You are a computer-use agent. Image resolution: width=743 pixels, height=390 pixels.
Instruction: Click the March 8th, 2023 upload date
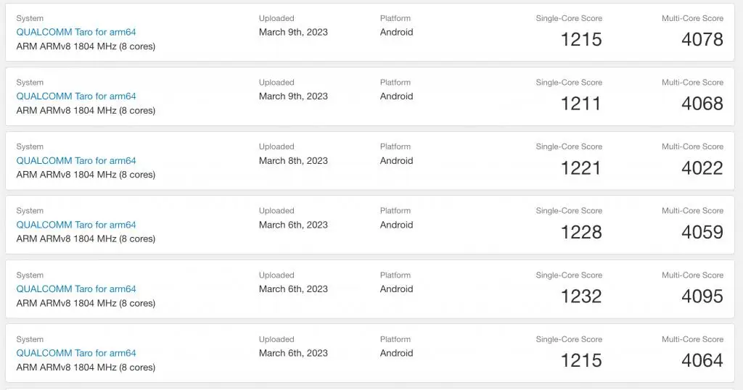point(293,160)
